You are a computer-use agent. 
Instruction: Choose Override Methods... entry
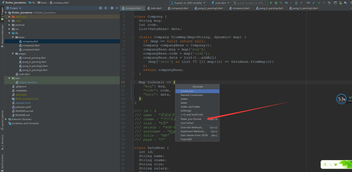[x=197, y=127]
